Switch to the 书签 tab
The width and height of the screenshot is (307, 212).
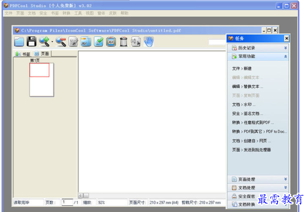point(23,54)
